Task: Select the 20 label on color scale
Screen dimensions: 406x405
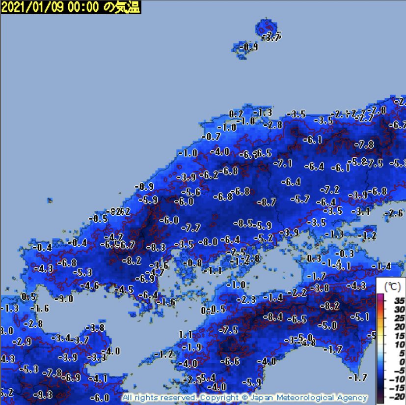Action: point(399,327)
